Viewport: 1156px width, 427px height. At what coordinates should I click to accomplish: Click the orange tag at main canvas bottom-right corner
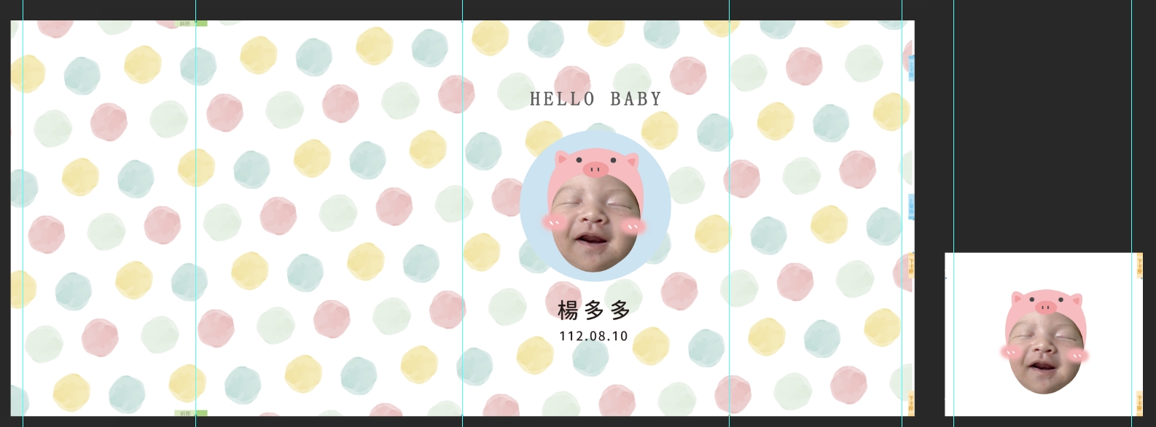(x=911, y=404)
